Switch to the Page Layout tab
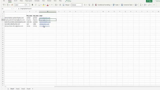The height and width of the screenshot is (90, 160). click(x=28, y=1)
